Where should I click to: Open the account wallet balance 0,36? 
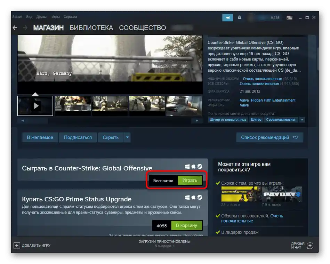pos(275,18)
